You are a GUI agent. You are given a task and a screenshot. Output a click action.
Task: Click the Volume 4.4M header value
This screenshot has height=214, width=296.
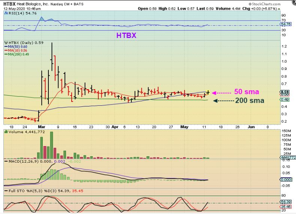(x=228, y=9)
